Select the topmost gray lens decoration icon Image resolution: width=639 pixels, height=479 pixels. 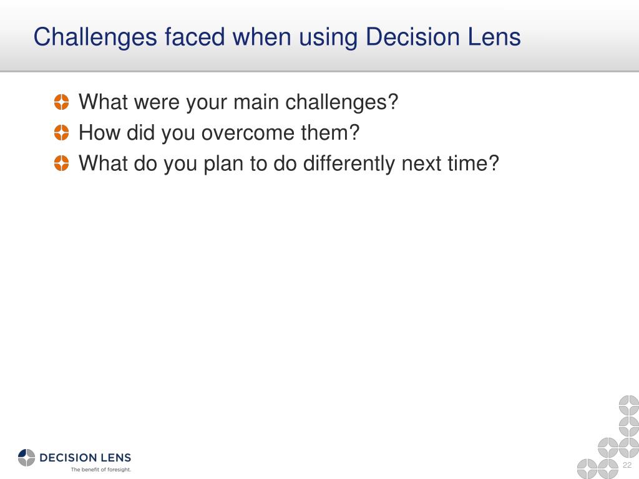point(629,405)
